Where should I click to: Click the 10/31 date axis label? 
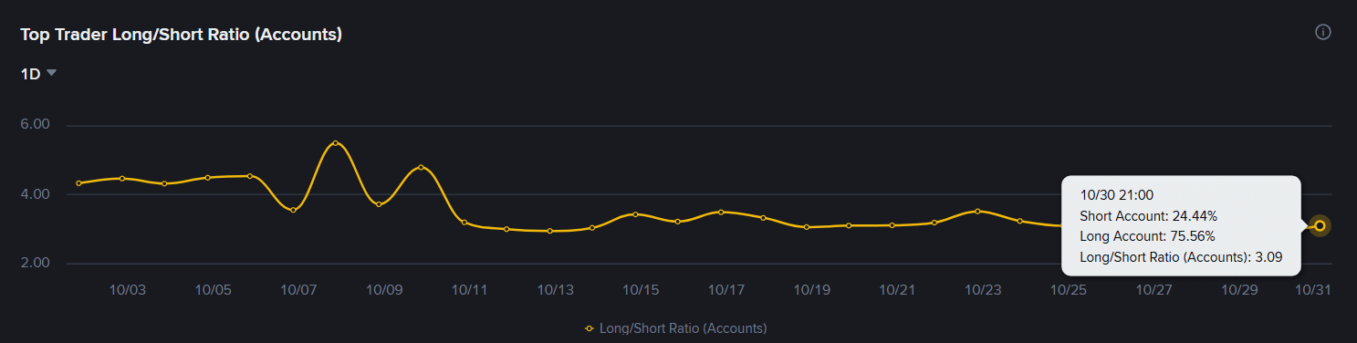coord(1314,289)
